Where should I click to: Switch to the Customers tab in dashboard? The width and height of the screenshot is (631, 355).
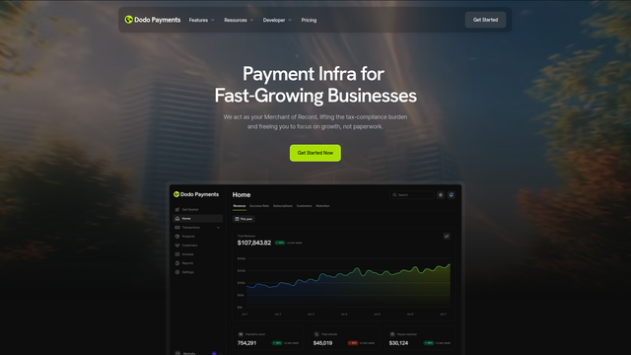(305, 206)
